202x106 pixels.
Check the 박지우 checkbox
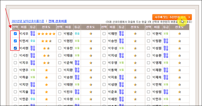coord(15,63)
